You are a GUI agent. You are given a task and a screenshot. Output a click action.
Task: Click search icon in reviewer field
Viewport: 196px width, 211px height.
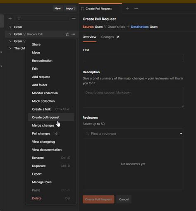[87, 134]
